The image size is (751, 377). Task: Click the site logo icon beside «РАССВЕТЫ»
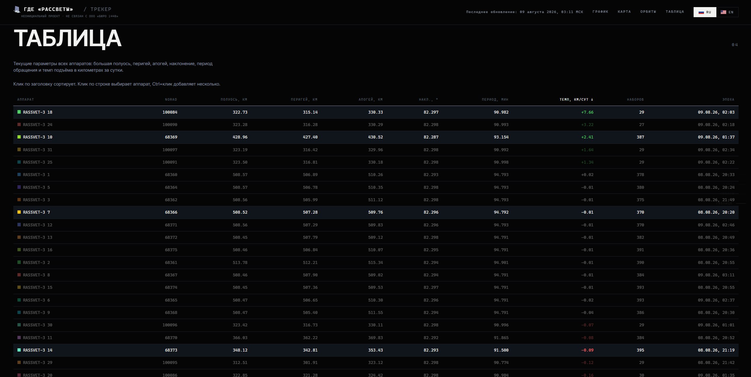click(17, 10)
